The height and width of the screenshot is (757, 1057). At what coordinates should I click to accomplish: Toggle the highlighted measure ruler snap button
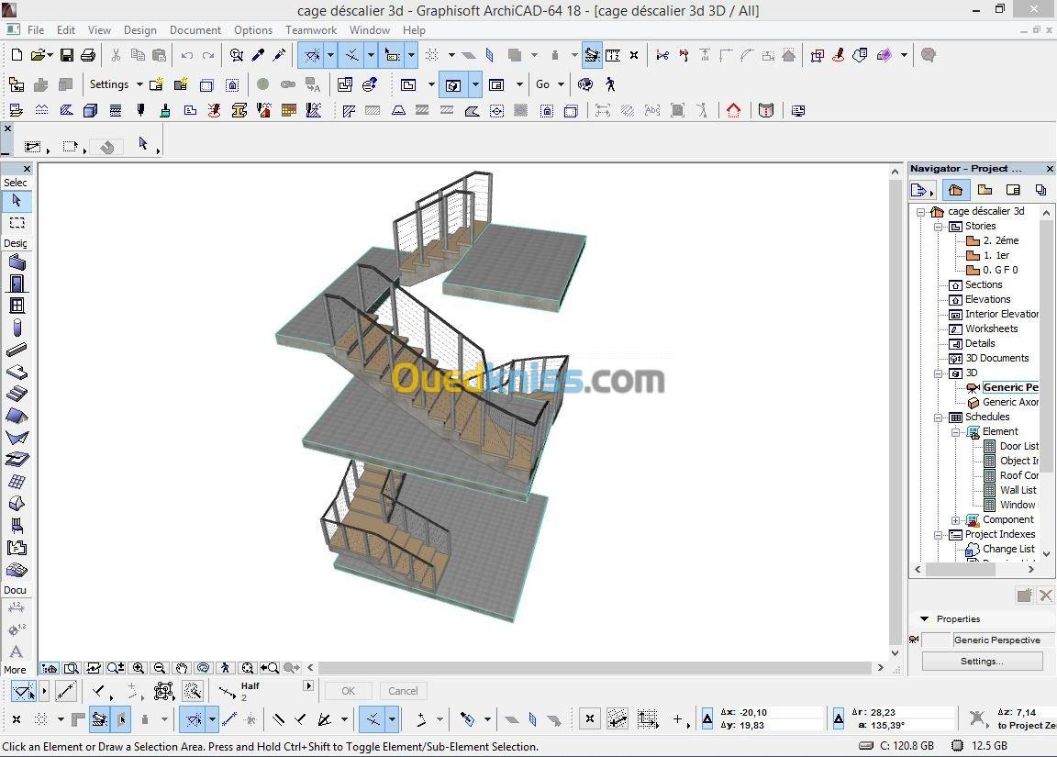[x=592, y=55]
